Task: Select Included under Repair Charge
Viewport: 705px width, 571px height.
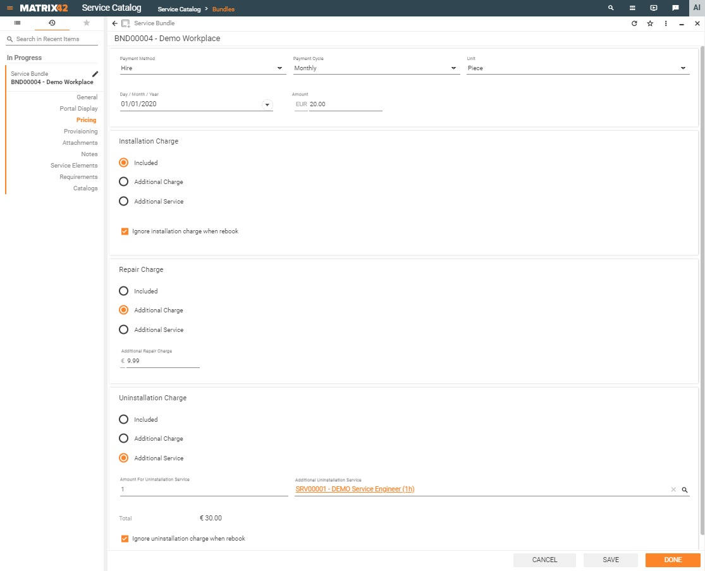Action: click(x=124, y=292)
